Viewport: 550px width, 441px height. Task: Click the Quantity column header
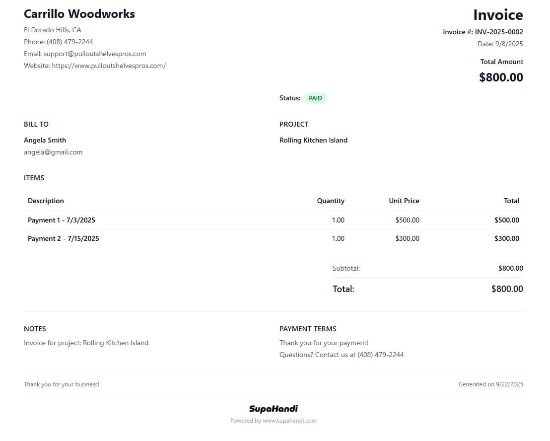click(331, 201)
